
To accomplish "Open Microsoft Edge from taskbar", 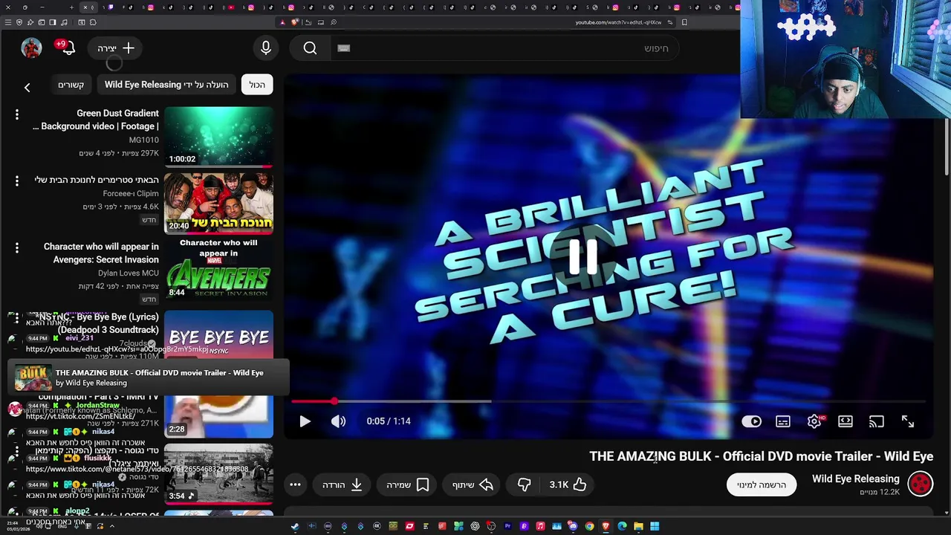I will pos(622,526).
